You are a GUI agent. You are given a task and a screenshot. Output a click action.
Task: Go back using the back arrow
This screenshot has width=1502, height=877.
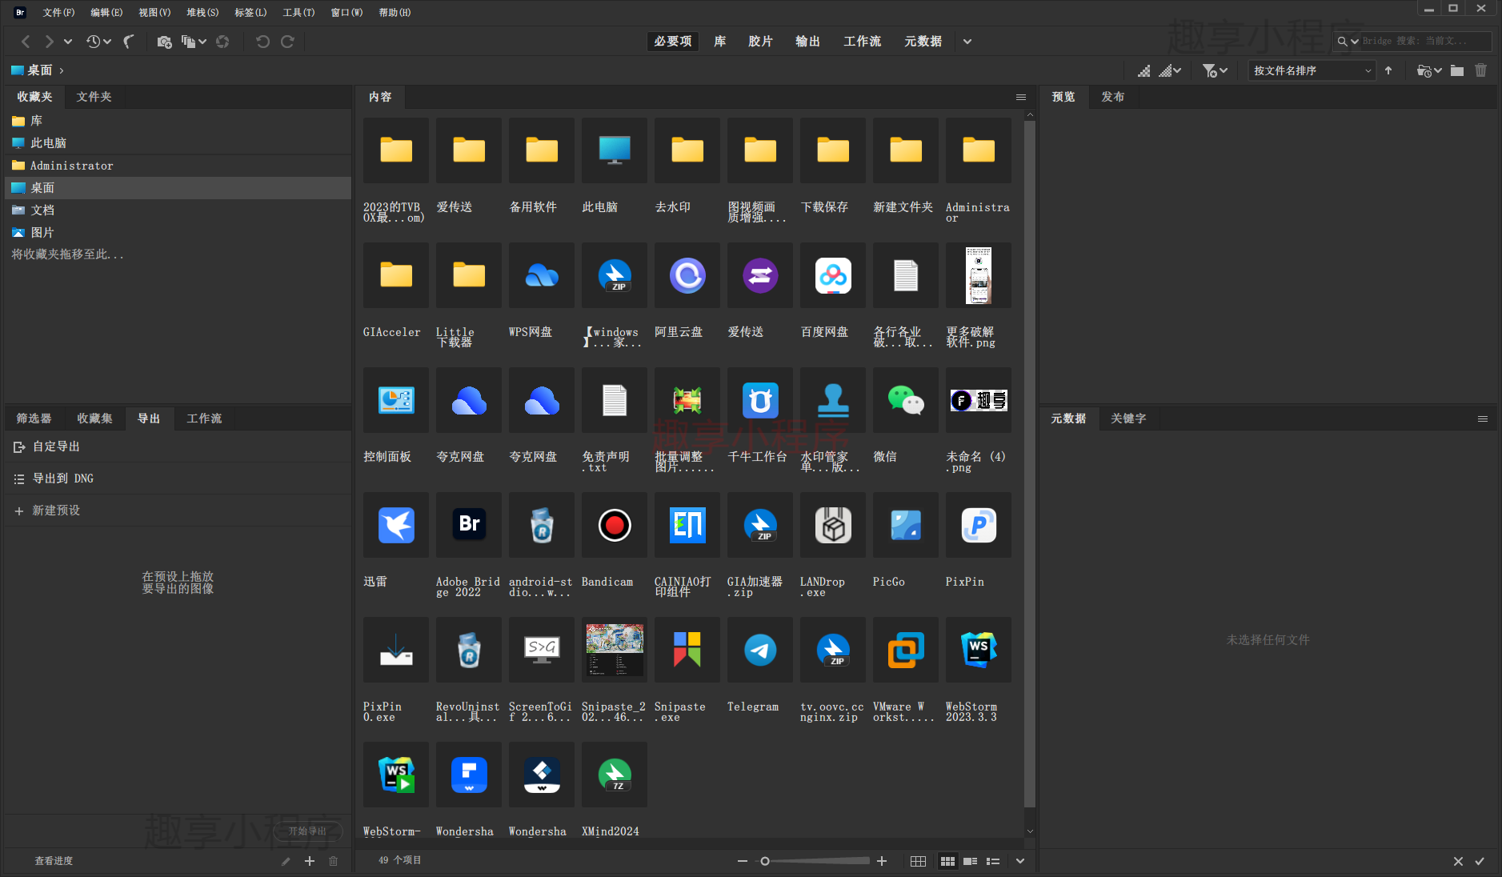[26, 42]
